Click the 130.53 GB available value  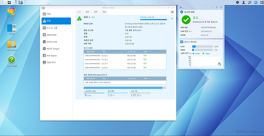click(129, 44)
